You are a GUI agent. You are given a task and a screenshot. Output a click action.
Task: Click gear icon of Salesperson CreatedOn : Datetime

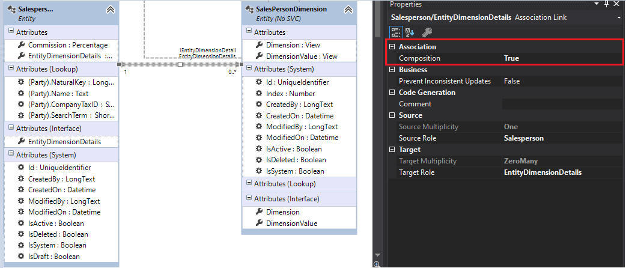pos(21,190)
